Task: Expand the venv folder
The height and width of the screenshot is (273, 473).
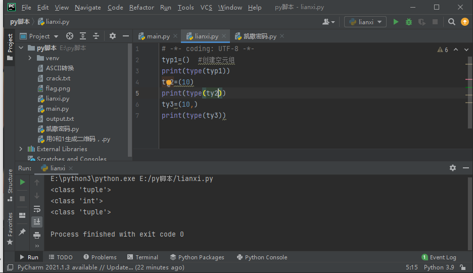Action: coord(30,58)
